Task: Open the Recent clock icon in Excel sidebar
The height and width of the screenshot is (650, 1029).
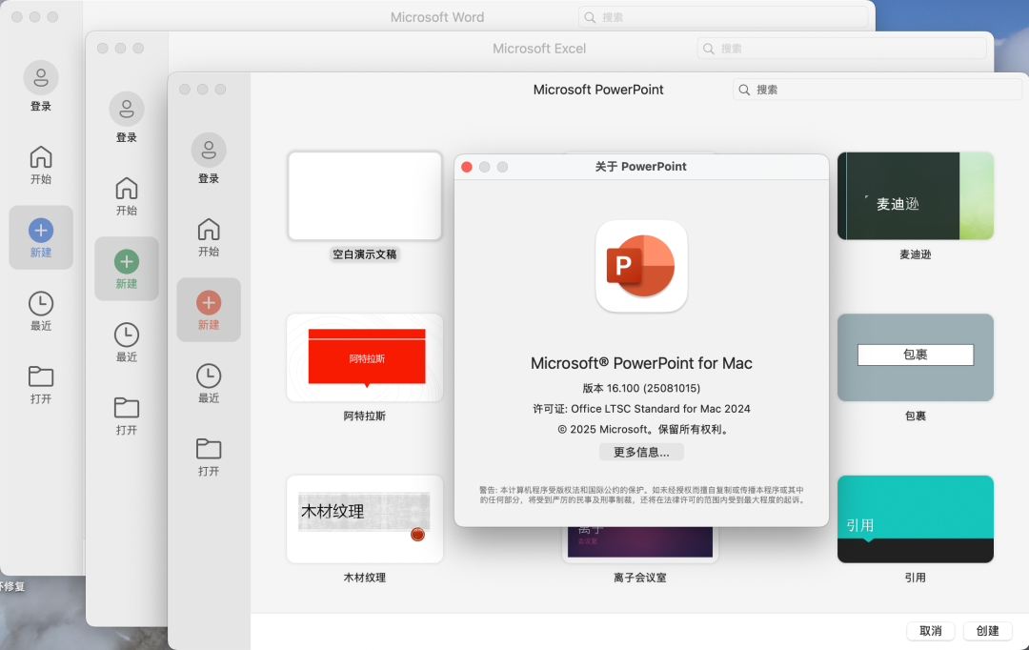Action: pos(127,335)
